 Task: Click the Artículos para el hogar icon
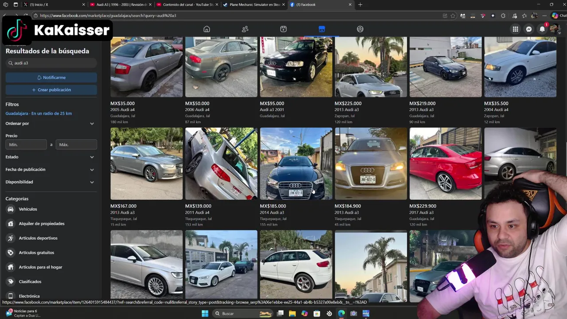pyautogui.click(x=11, y=267)
